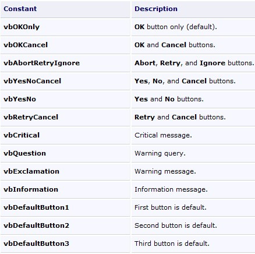Select the vbYesNo constant cell
Viewport: 255px width, 254px height.
65,99
